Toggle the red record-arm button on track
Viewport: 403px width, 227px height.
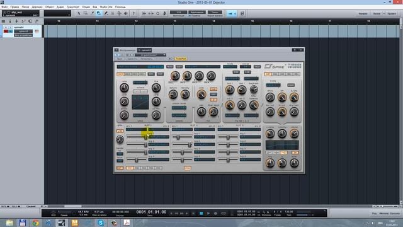point(6,31)
